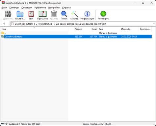Click the key icon in status bar
The height and width of the screenshot is (126, 156).
point(6,124)
